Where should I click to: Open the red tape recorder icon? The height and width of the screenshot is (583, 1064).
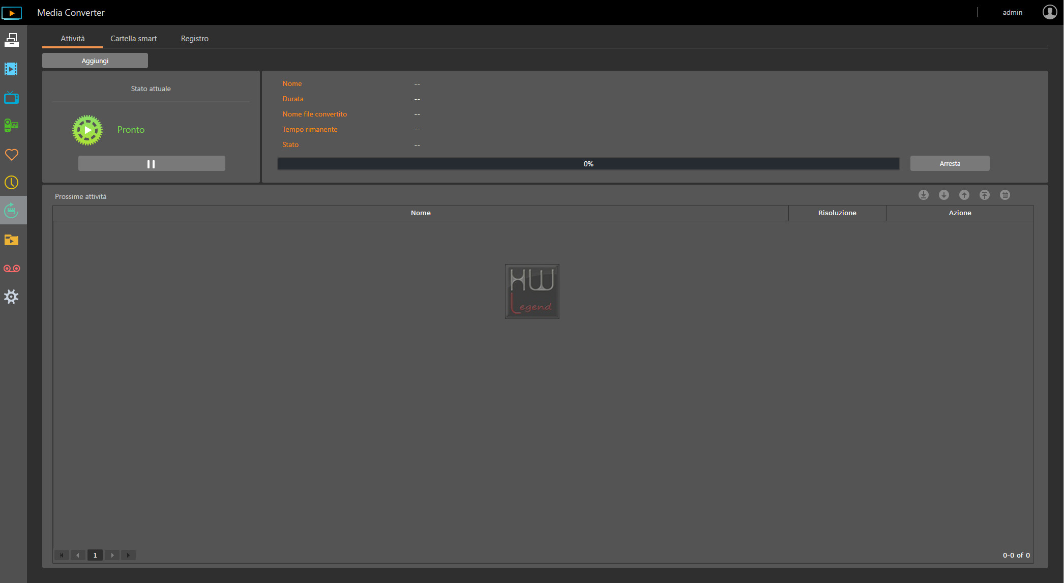pos(12,268)
